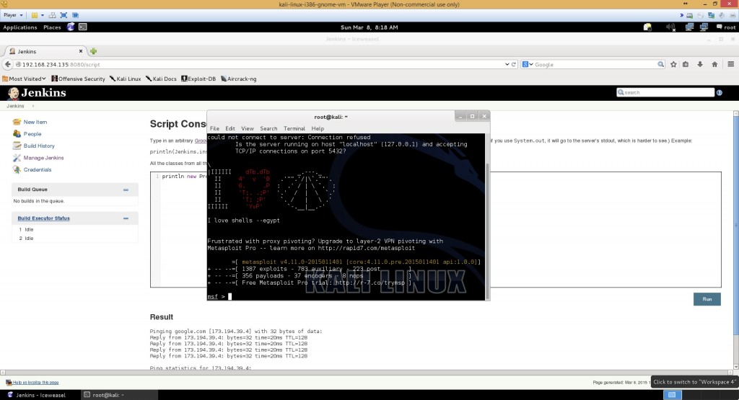The height and width of the screenshot is (400, 739).
Task: Click the People icon in sidebar
Action: (17, 134)
